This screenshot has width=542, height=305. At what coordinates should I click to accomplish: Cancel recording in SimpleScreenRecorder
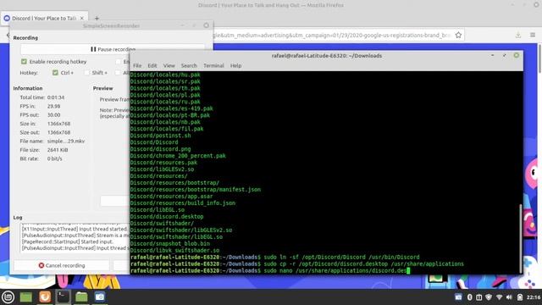click(62, 265)
